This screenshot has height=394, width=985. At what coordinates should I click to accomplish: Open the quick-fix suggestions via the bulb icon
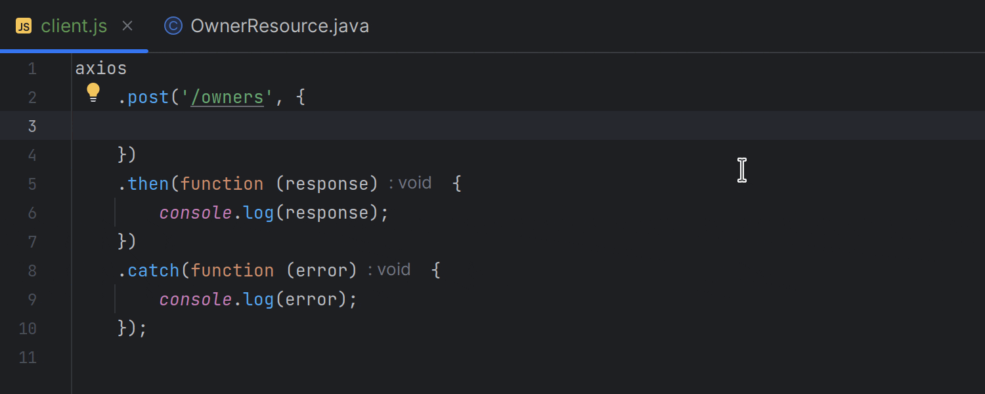pos(93,93)
